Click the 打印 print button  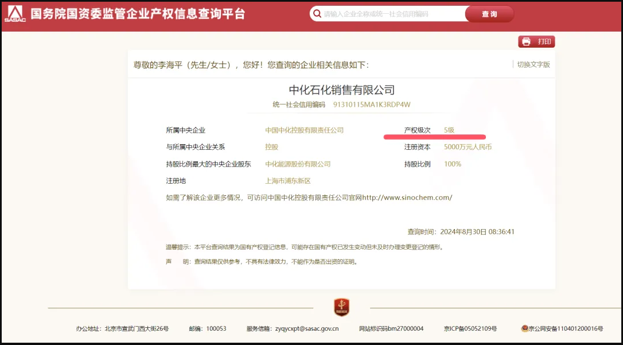click(536, 42)
